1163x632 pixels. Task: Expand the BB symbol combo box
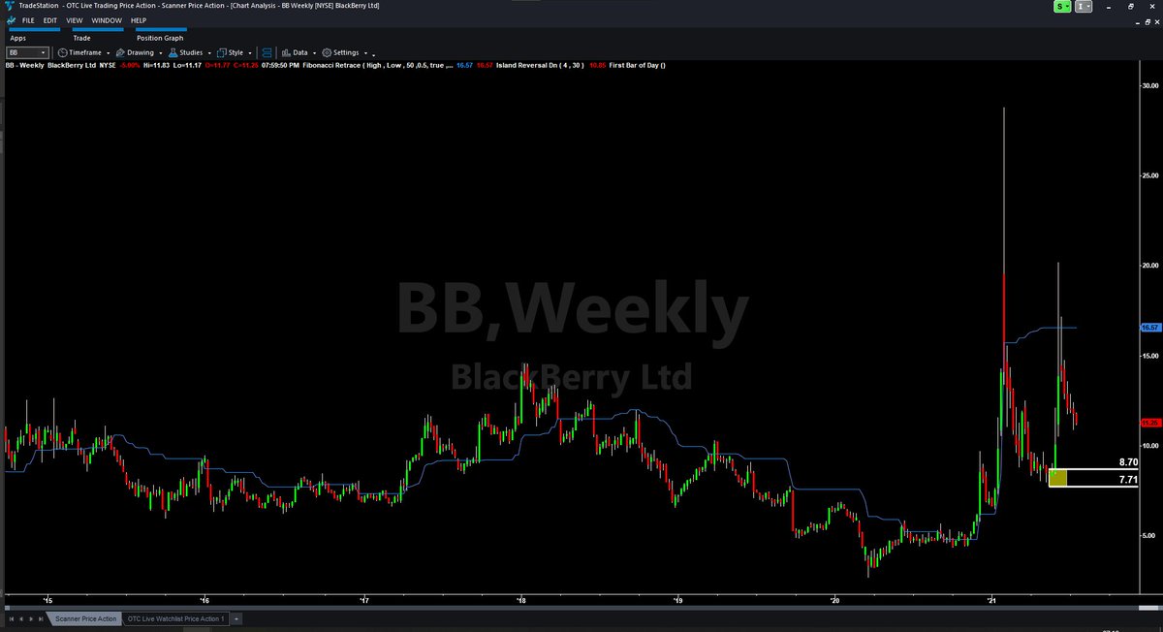click(44, 52)
